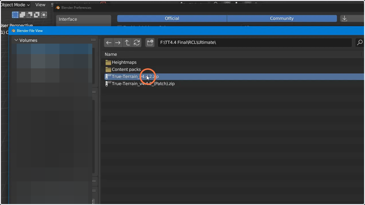Click the Blender Preferences title icon
The height and width of the screenshot is (205, 365).
(x=58, y=8)
